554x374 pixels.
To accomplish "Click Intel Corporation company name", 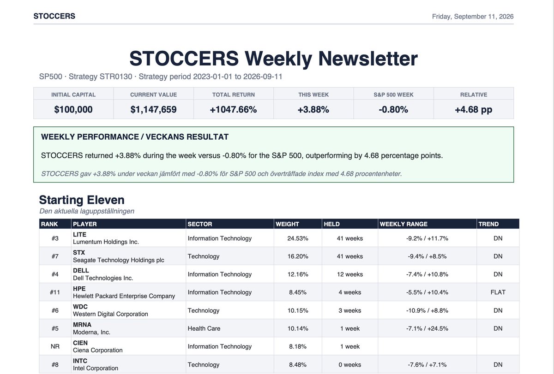I will point(96,368).
